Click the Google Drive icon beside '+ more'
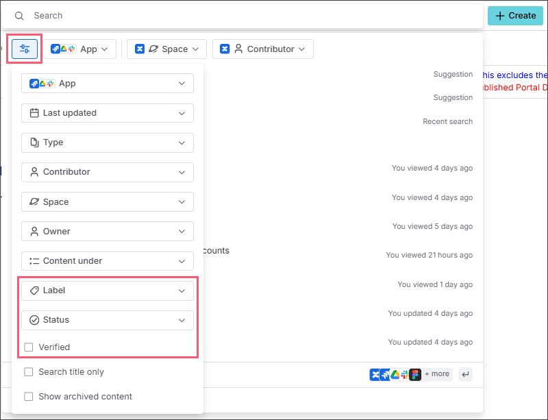This screenshot has height=420, width=548. [395, 375]
